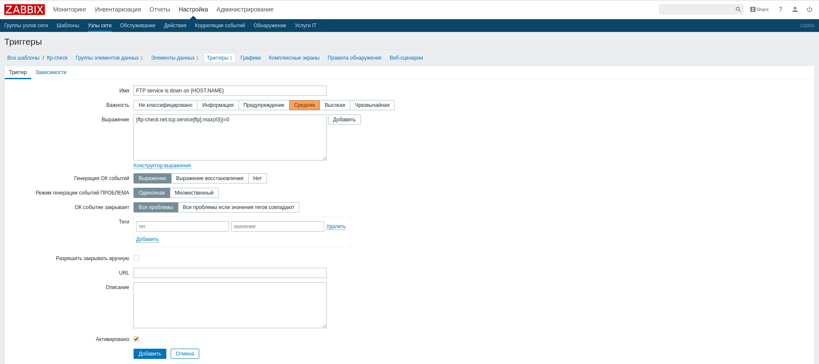819x364 pixels.
Task: Enable the allow manual close checkbox
Action: pyautogui.click(x=136, y=258)
